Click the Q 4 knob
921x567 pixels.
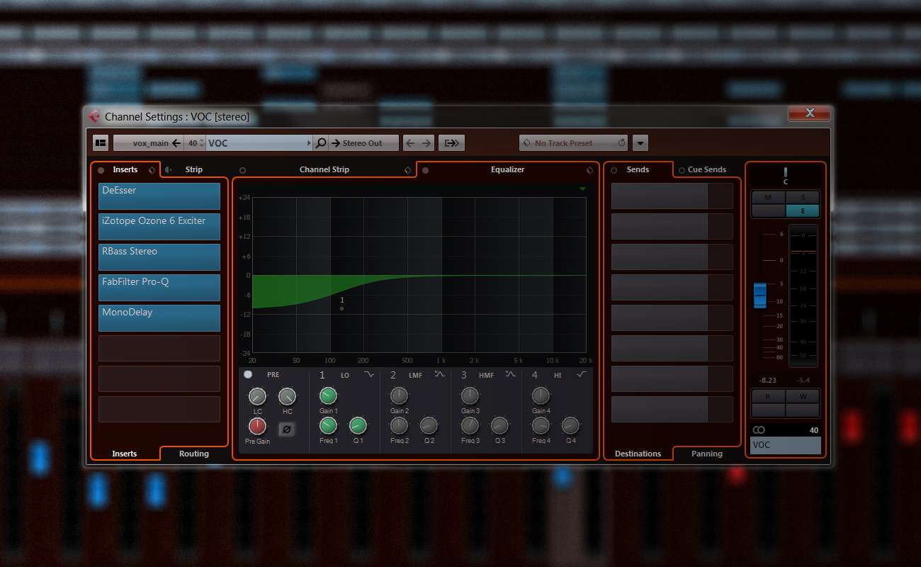click(570, 426)
